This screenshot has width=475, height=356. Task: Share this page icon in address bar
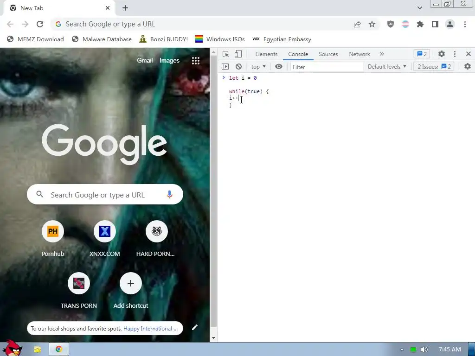(x=357, y=24)
